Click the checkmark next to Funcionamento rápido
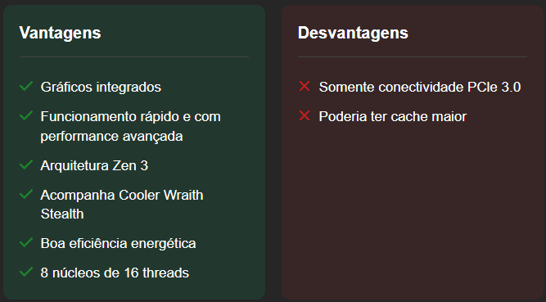 tap(26, 115)
